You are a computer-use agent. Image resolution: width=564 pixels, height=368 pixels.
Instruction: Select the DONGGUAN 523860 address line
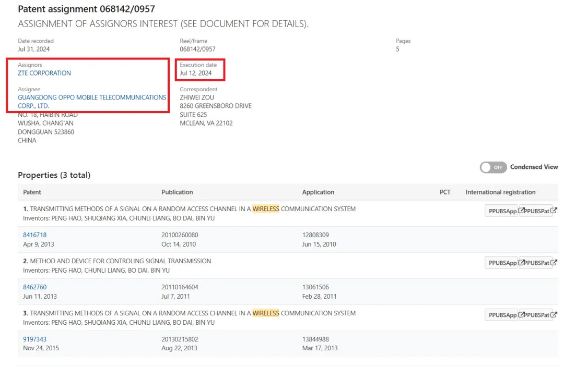[46, 132]
